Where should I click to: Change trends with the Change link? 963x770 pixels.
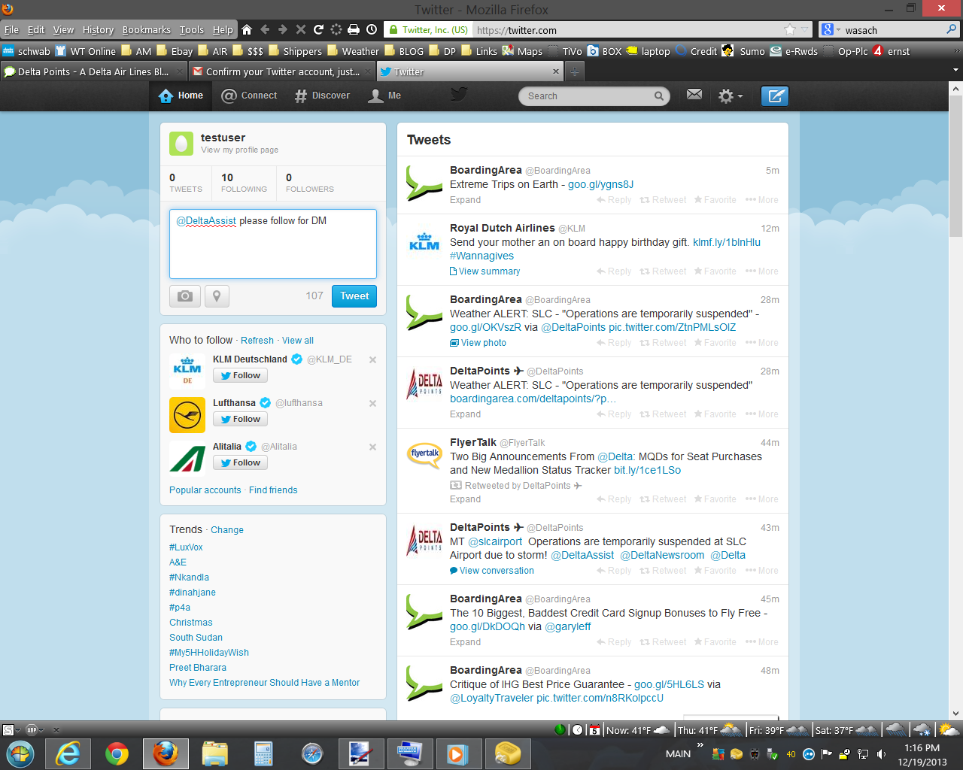227,530
